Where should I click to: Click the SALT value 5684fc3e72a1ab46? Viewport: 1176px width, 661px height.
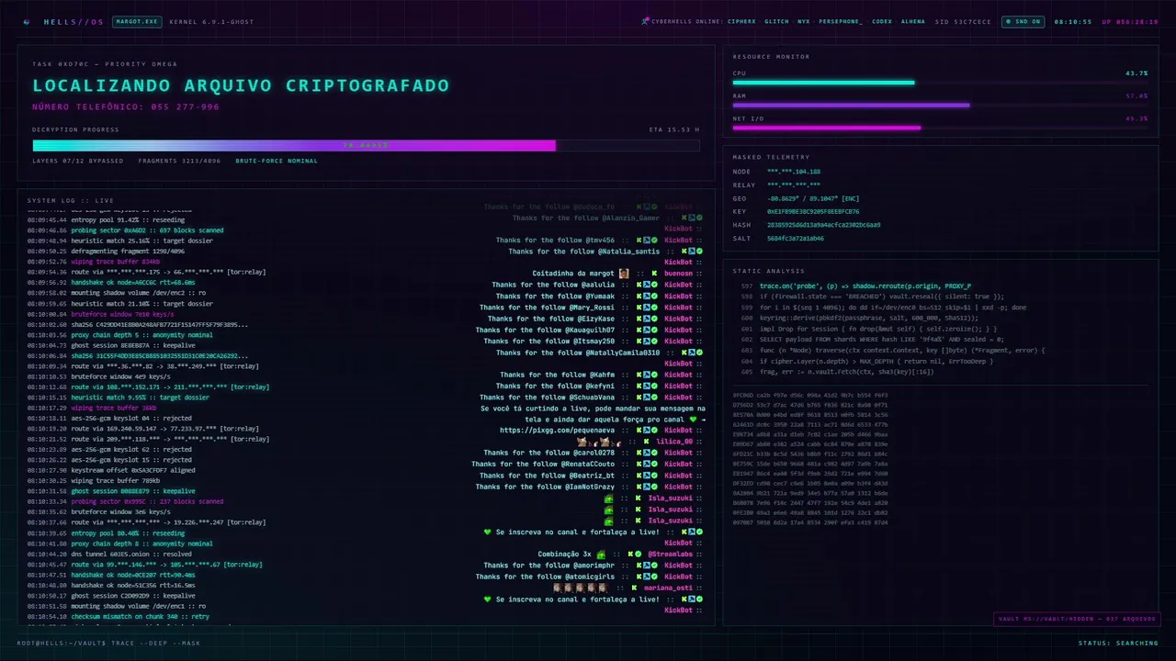(x=796, y=238)
